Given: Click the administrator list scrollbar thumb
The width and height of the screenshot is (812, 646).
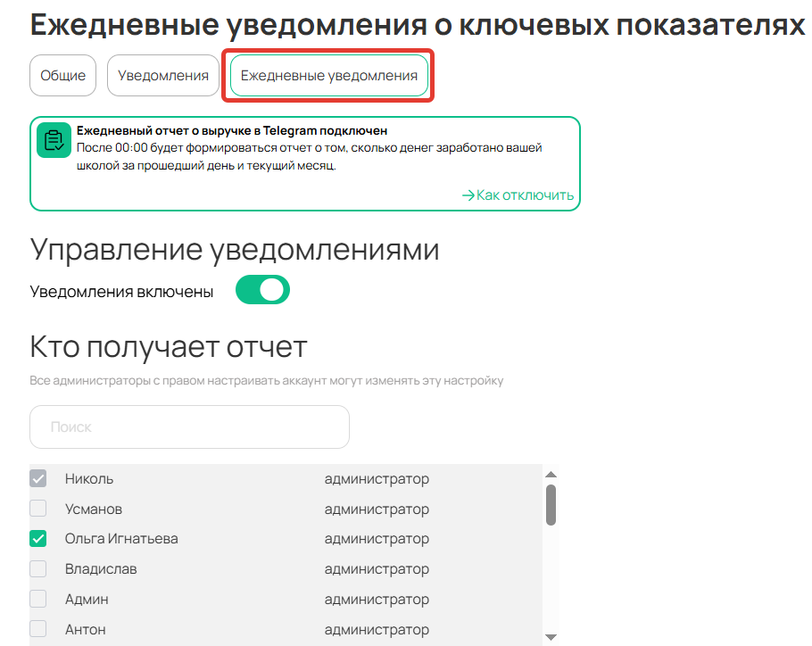Looking at the screenshot, I should (551, 505).
